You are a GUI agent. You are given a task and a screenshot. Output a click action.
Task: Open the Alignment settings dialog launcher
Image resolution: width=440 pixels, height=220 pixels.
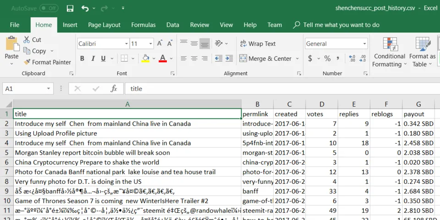(x=299, y=74)
